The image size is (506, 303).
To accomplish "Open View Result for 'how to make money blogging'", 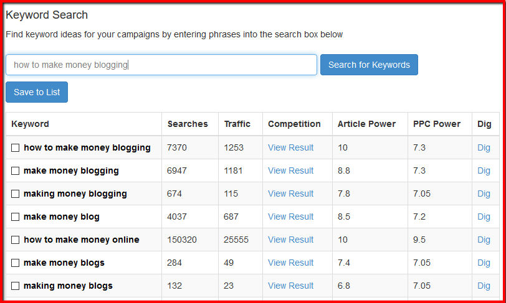I will tap(291, 147).
